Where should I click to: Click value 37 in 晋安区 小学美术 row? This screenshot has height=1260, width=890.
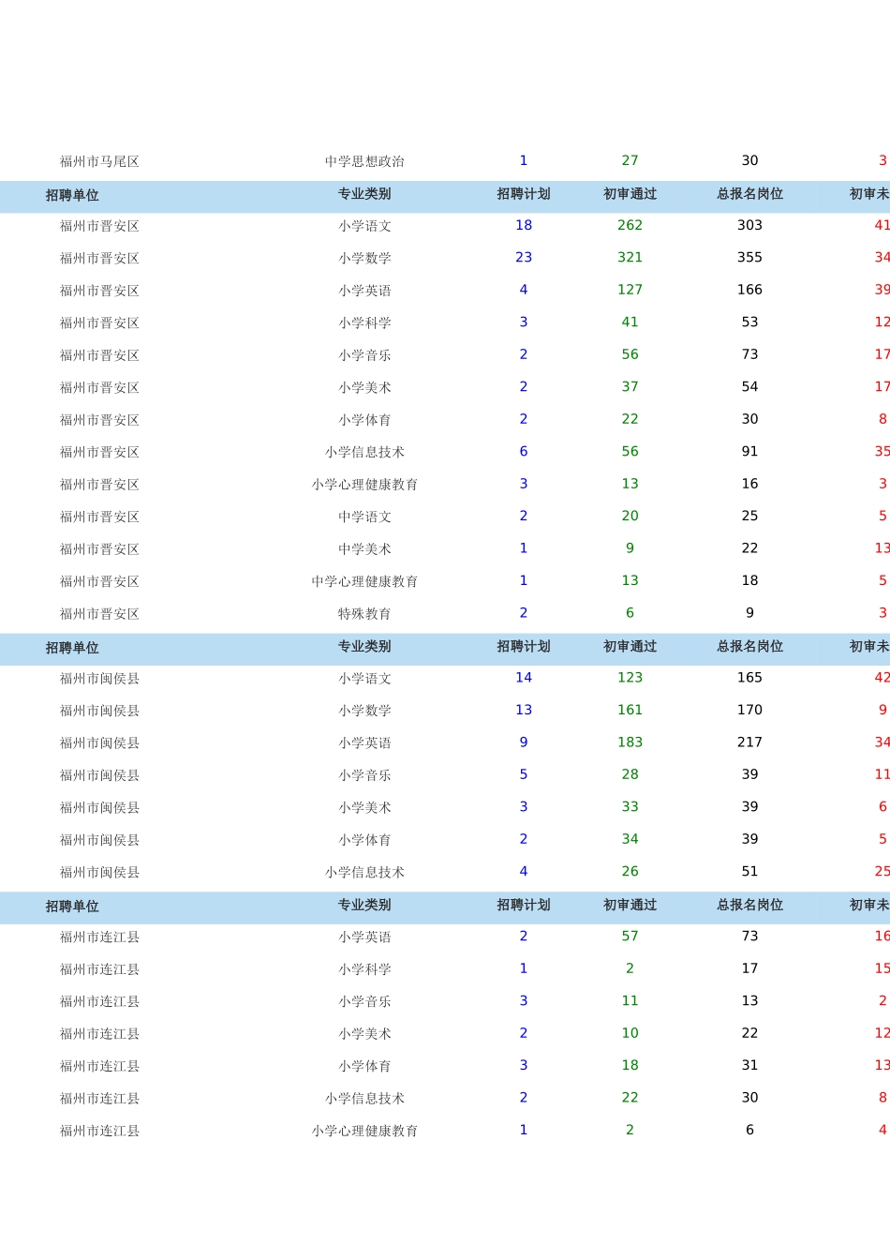click(630, 387)
